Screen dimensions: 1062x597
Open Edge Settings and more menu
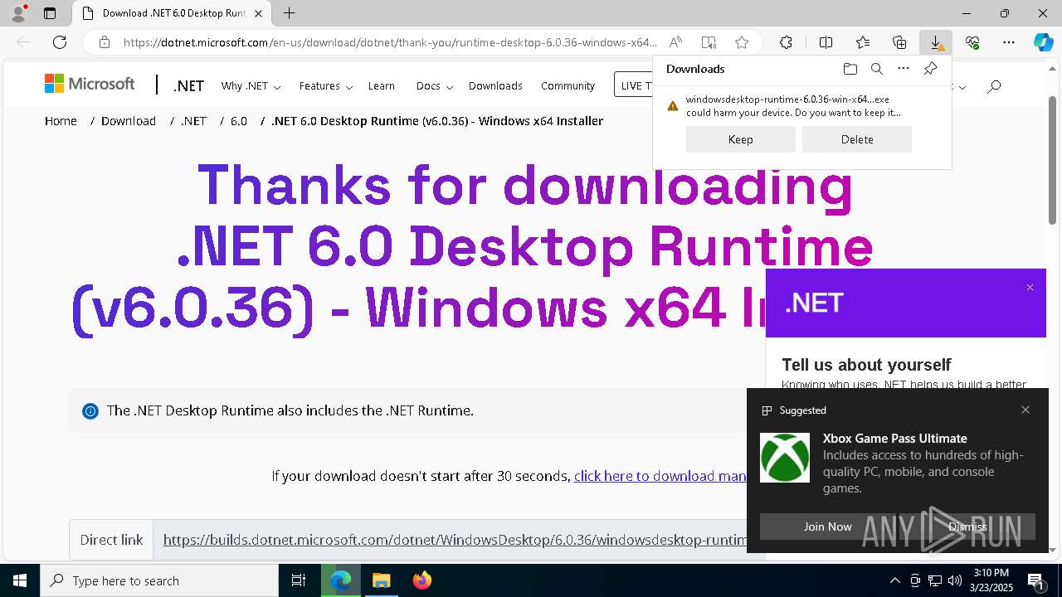1009,42
